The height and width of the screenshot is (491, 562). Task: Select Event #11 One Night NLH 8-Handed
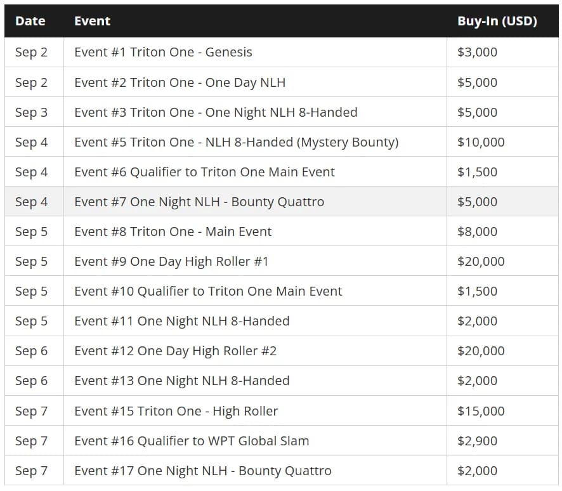coord(181,321)
